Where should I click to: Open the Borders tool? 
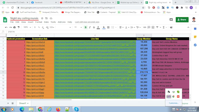[108, 27]
